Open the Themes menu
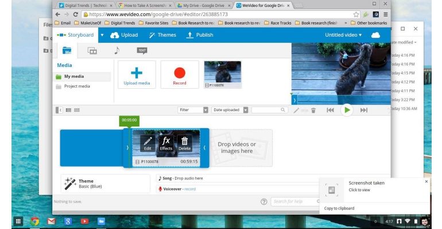The height and width of the screenshot is (229, 442). click(162, 35)
